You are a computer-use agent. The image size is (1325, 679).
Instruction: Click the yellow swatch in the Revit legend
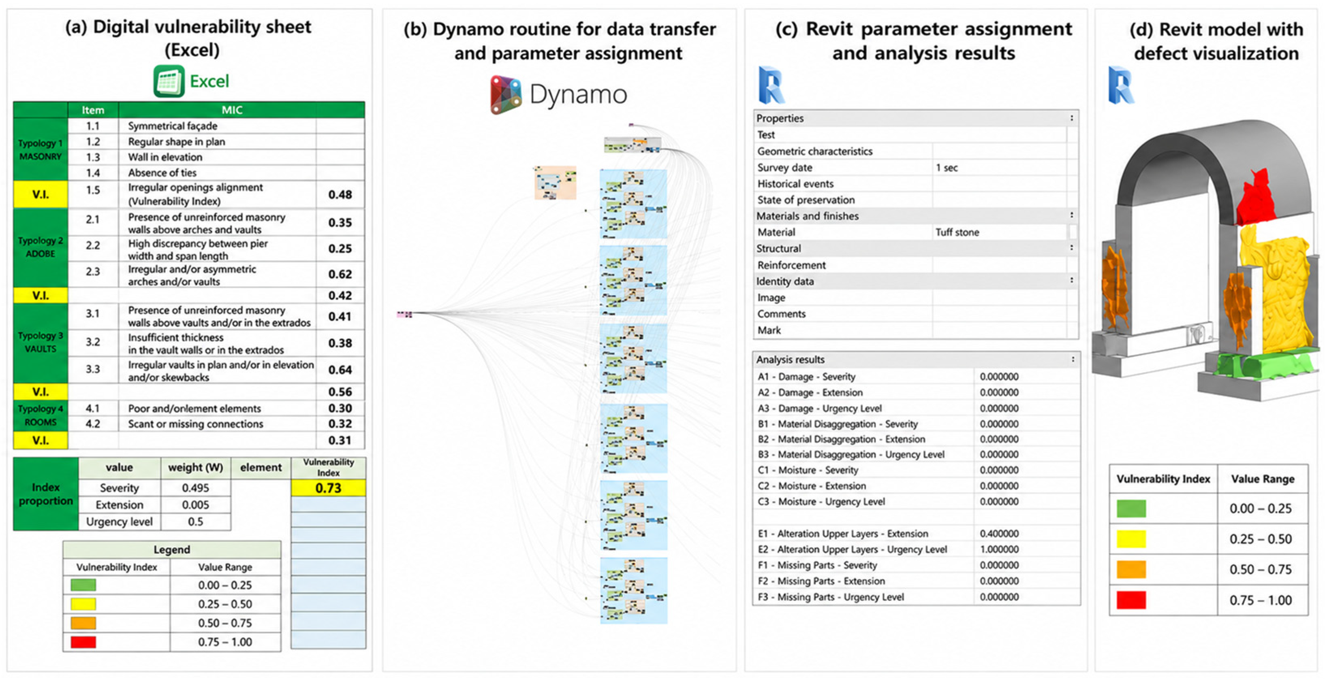[x=1131, y=539]
